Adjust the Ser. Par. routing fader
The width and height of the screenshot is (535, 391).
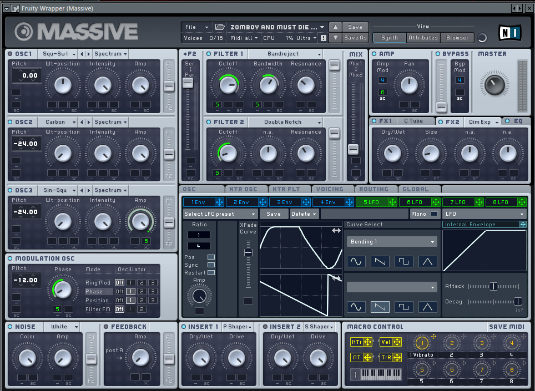188,83
